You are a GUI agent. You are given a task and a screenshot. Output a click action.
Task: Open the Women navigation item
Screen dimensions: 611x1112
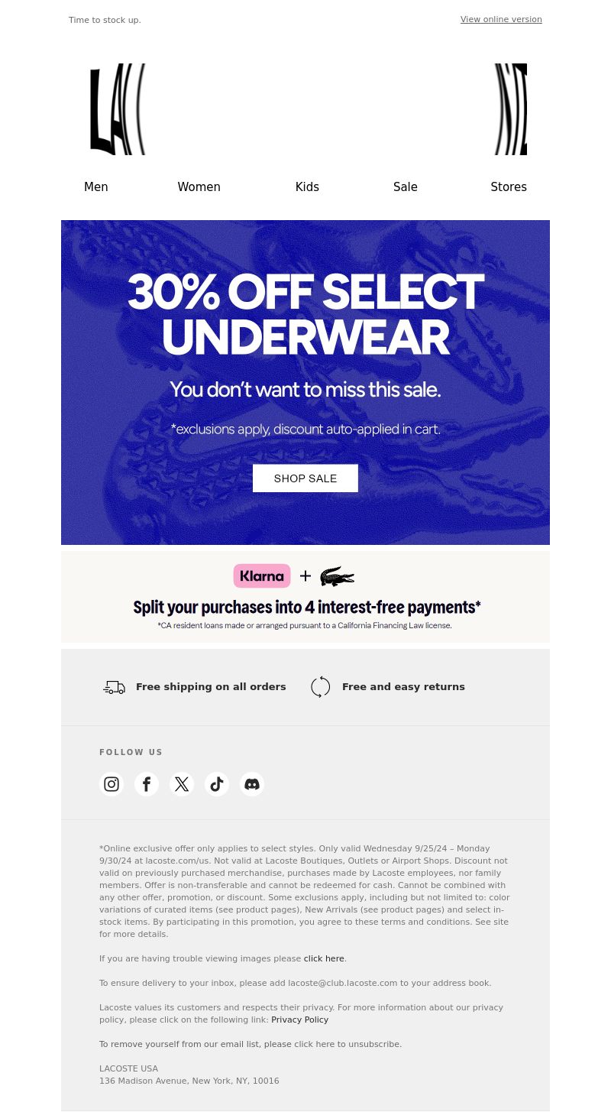pos(199,187)
